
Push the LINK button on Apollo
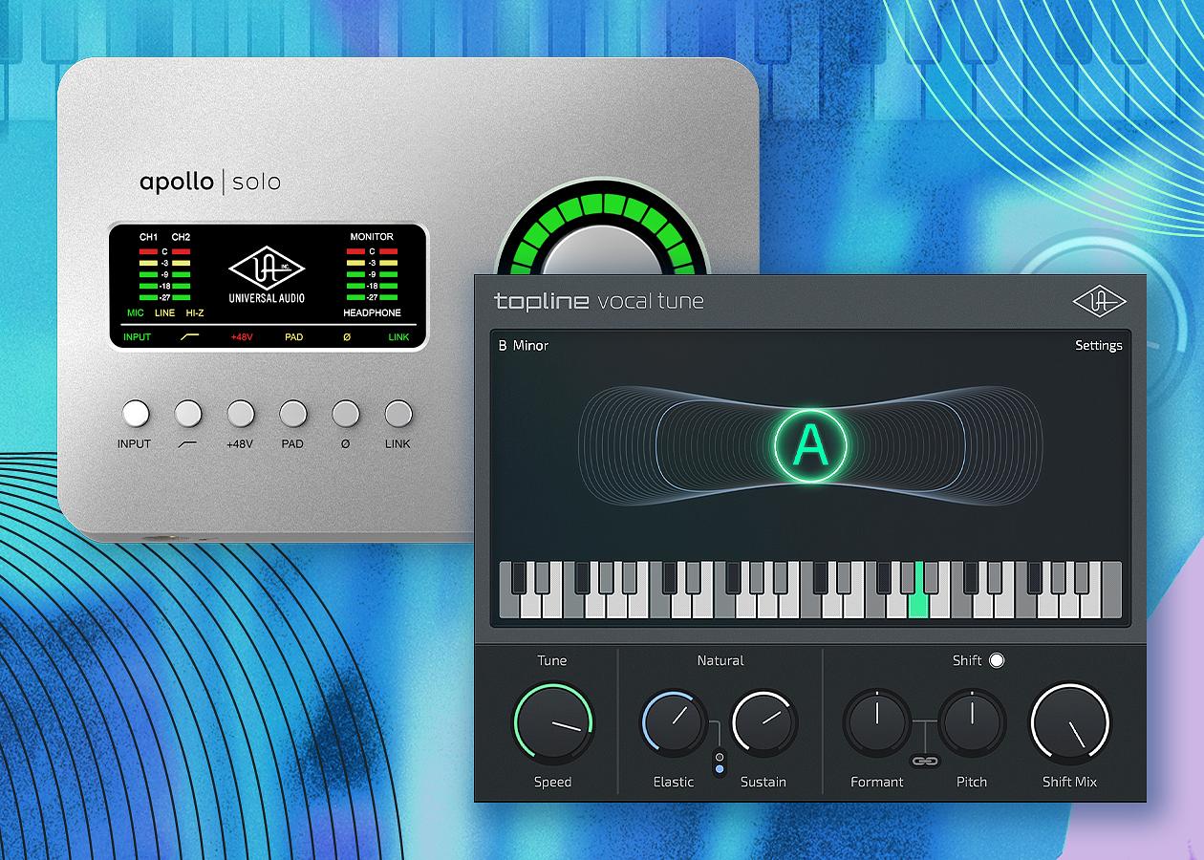398,414
